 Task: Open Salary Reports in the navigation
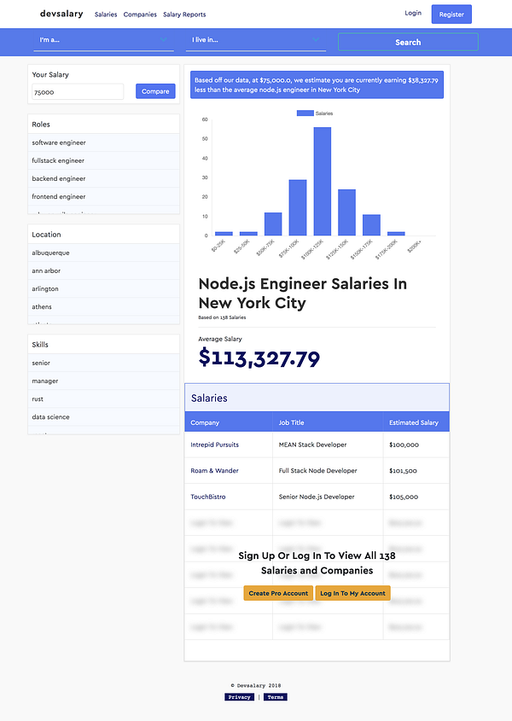(184, 15)
